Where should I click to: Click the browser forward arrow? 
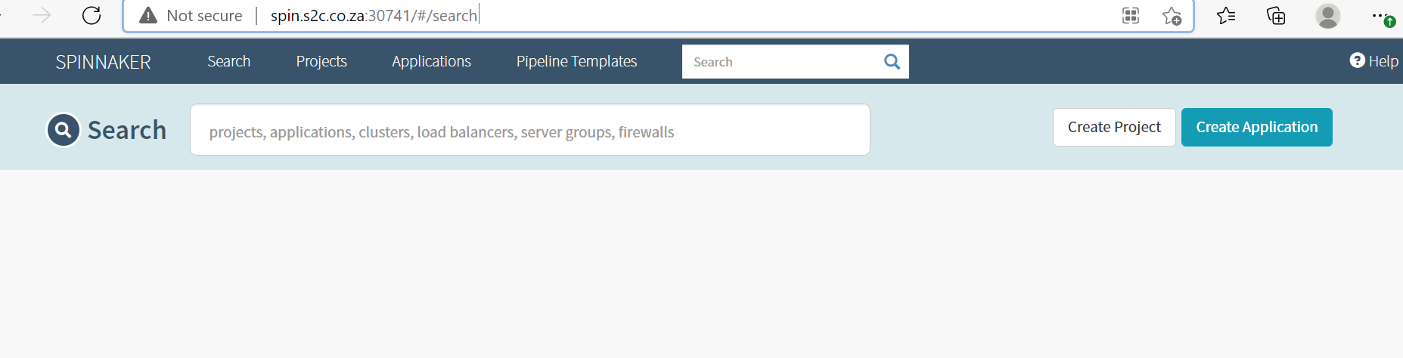coord(42,15)
